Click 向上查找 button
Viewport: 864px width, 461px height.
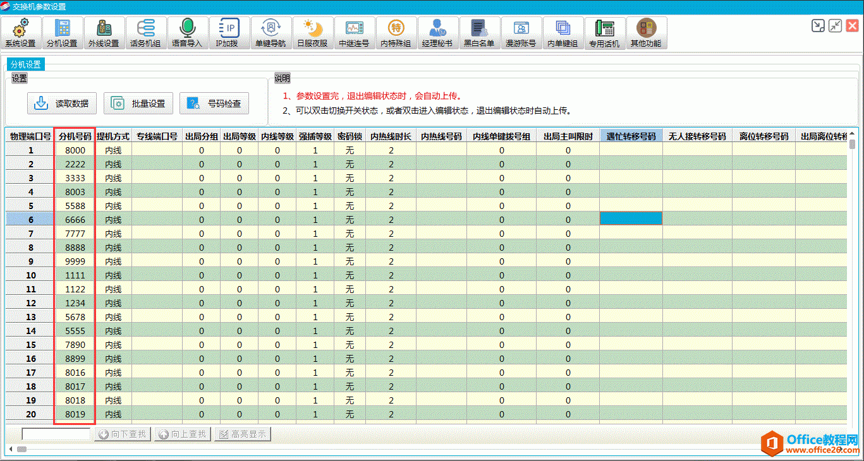click(183, 434)
